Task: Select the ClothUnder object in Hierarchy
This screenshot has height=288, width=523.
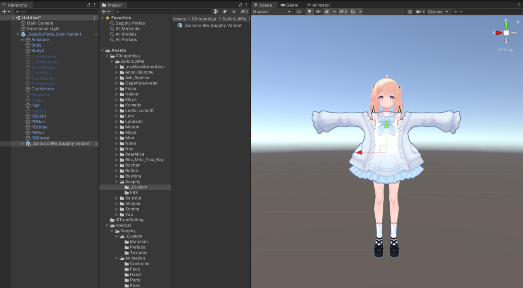Action: (43, 89)
